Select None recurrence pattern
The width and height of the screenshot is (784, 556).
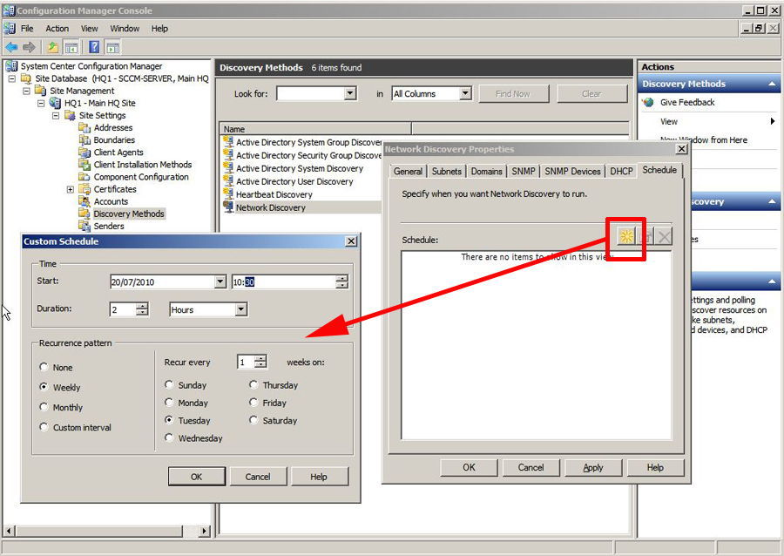click(44, 367)
